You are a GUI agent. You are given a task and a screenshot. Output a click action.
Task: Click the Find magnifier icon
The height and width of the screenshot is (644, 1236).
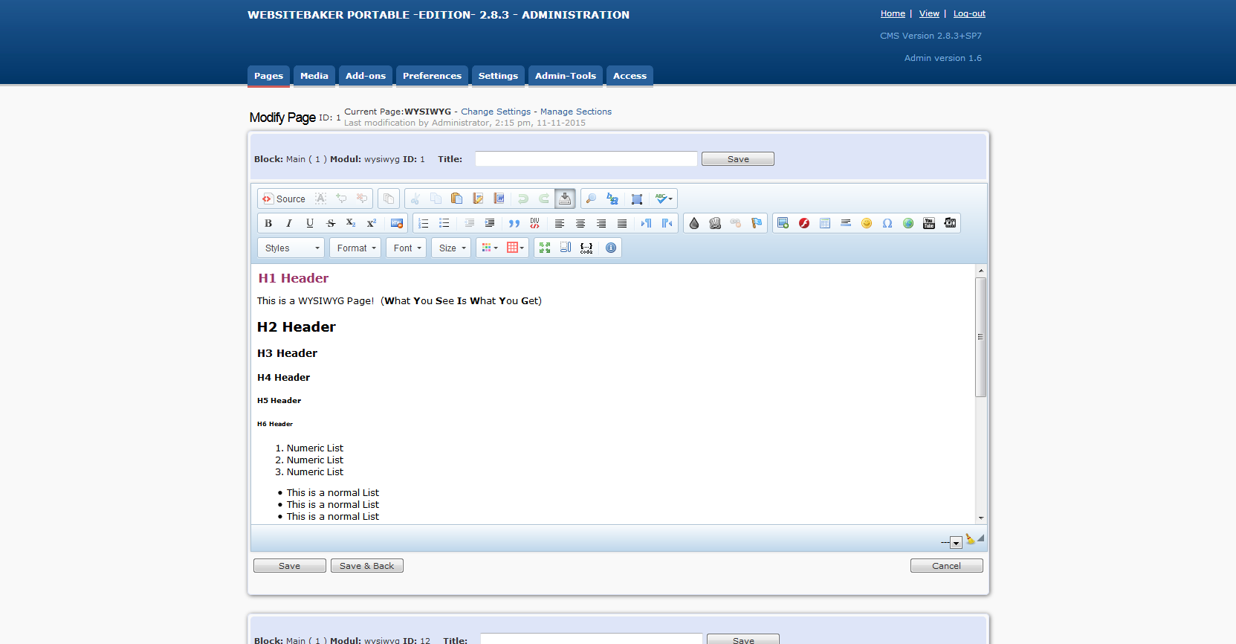591,199
